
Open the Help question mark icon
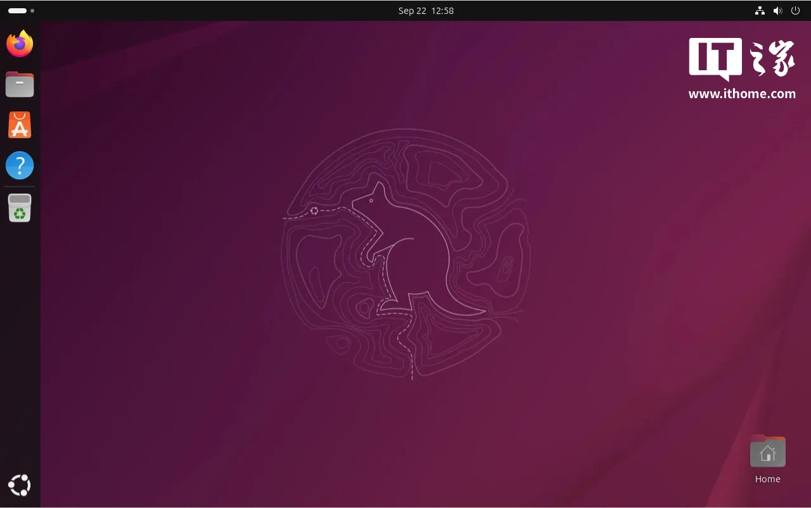click(x=20, y=166)
